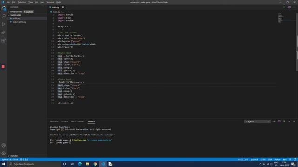Open the Explorer view in activity bar
Image resolution: width=298 pixels, height=167 pixels.
(4, 8)
